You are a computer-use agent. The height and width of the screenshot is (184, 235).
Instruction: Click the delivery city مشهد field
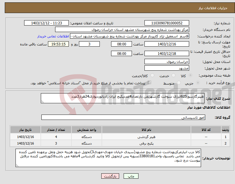pyautogui.click(x=167, y=68)
